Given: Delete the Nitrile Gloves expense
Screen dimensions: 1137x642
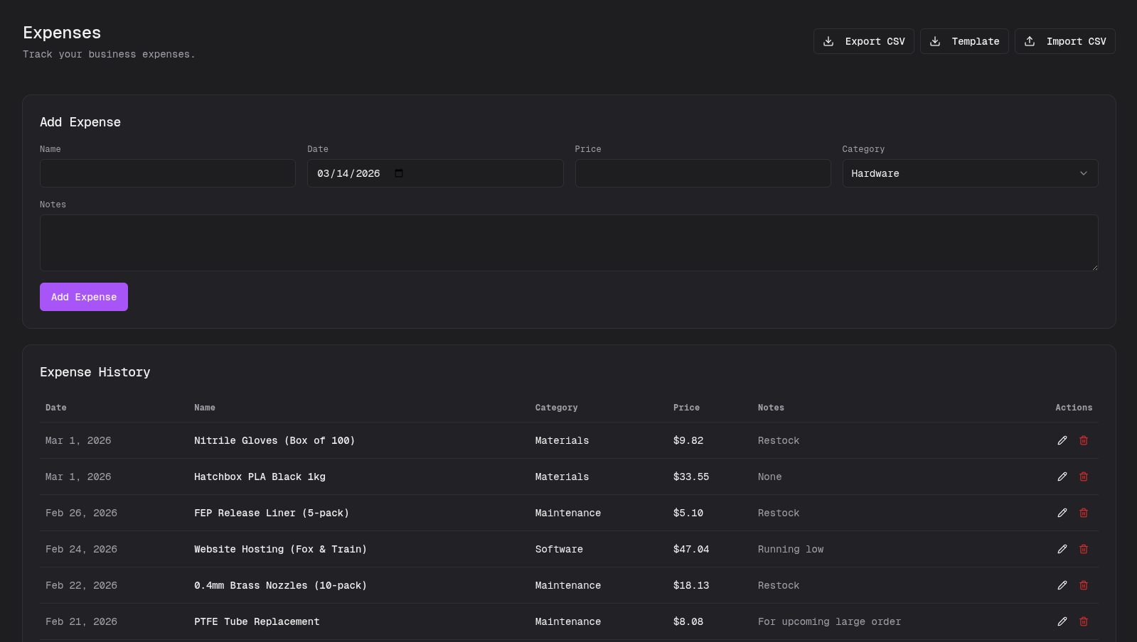Looking at the screenshot, I should click(1084, 440).
